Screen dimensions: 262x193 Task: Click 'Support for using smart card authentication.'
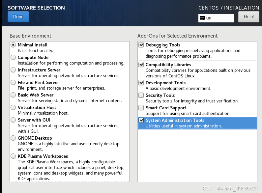point(188,114)
